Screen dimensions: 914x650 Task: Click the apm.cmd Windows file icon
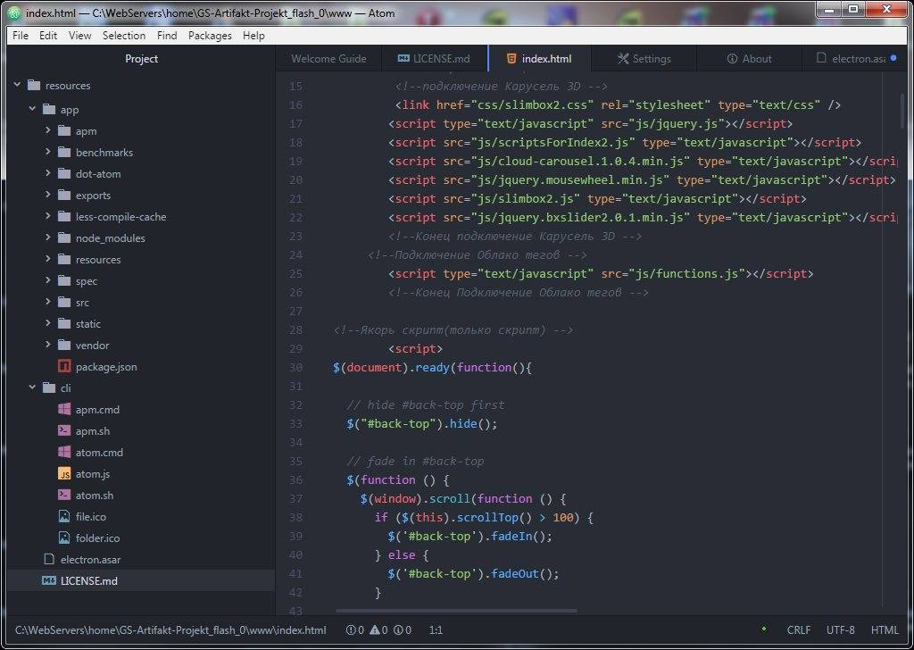pyautogui.click(x=64, y=409)
